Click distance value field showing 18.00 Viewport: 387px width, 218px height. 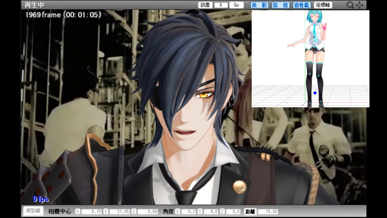[268, 211]
